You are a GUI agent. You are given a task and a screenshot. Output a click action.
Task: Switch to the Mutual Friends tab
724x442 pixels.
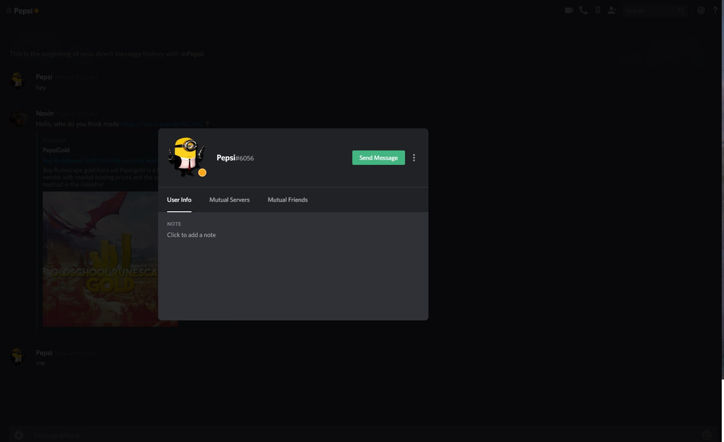(x=287, y=200)
